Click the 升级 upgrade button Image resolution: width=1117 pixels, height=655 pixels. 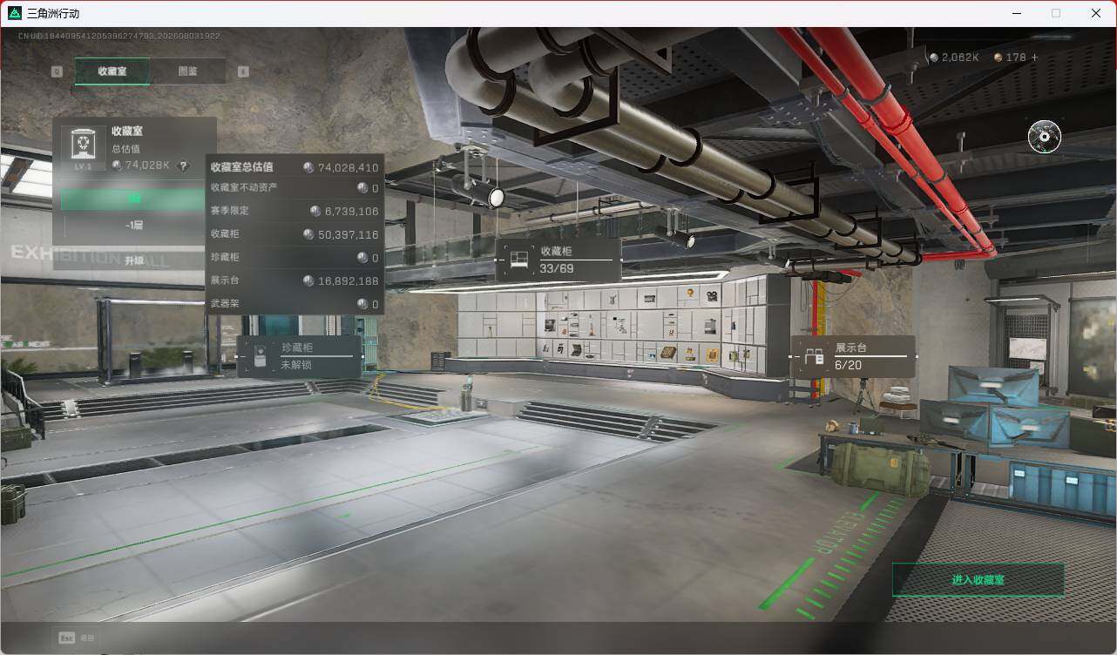[x=134, y=260]
